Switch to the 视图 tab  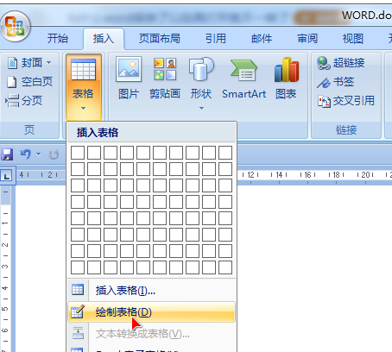click(x=353, y=39)
